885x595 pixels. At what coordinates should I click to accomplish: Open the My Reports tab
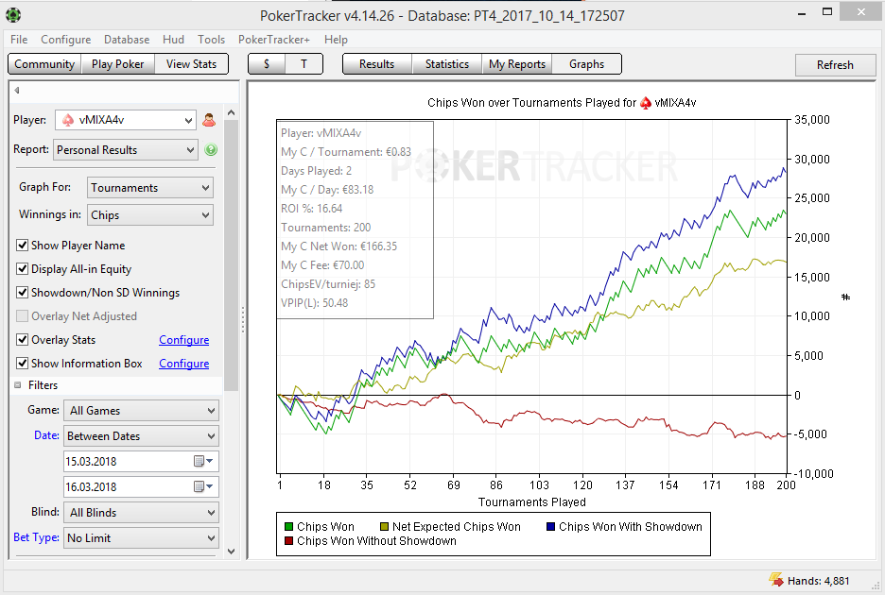tap(517, 63)
